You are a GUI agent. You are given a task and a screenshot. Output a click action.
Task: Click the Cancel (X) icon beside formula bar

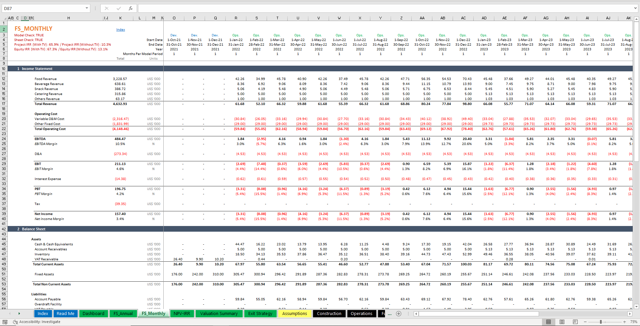click(107, 8)
